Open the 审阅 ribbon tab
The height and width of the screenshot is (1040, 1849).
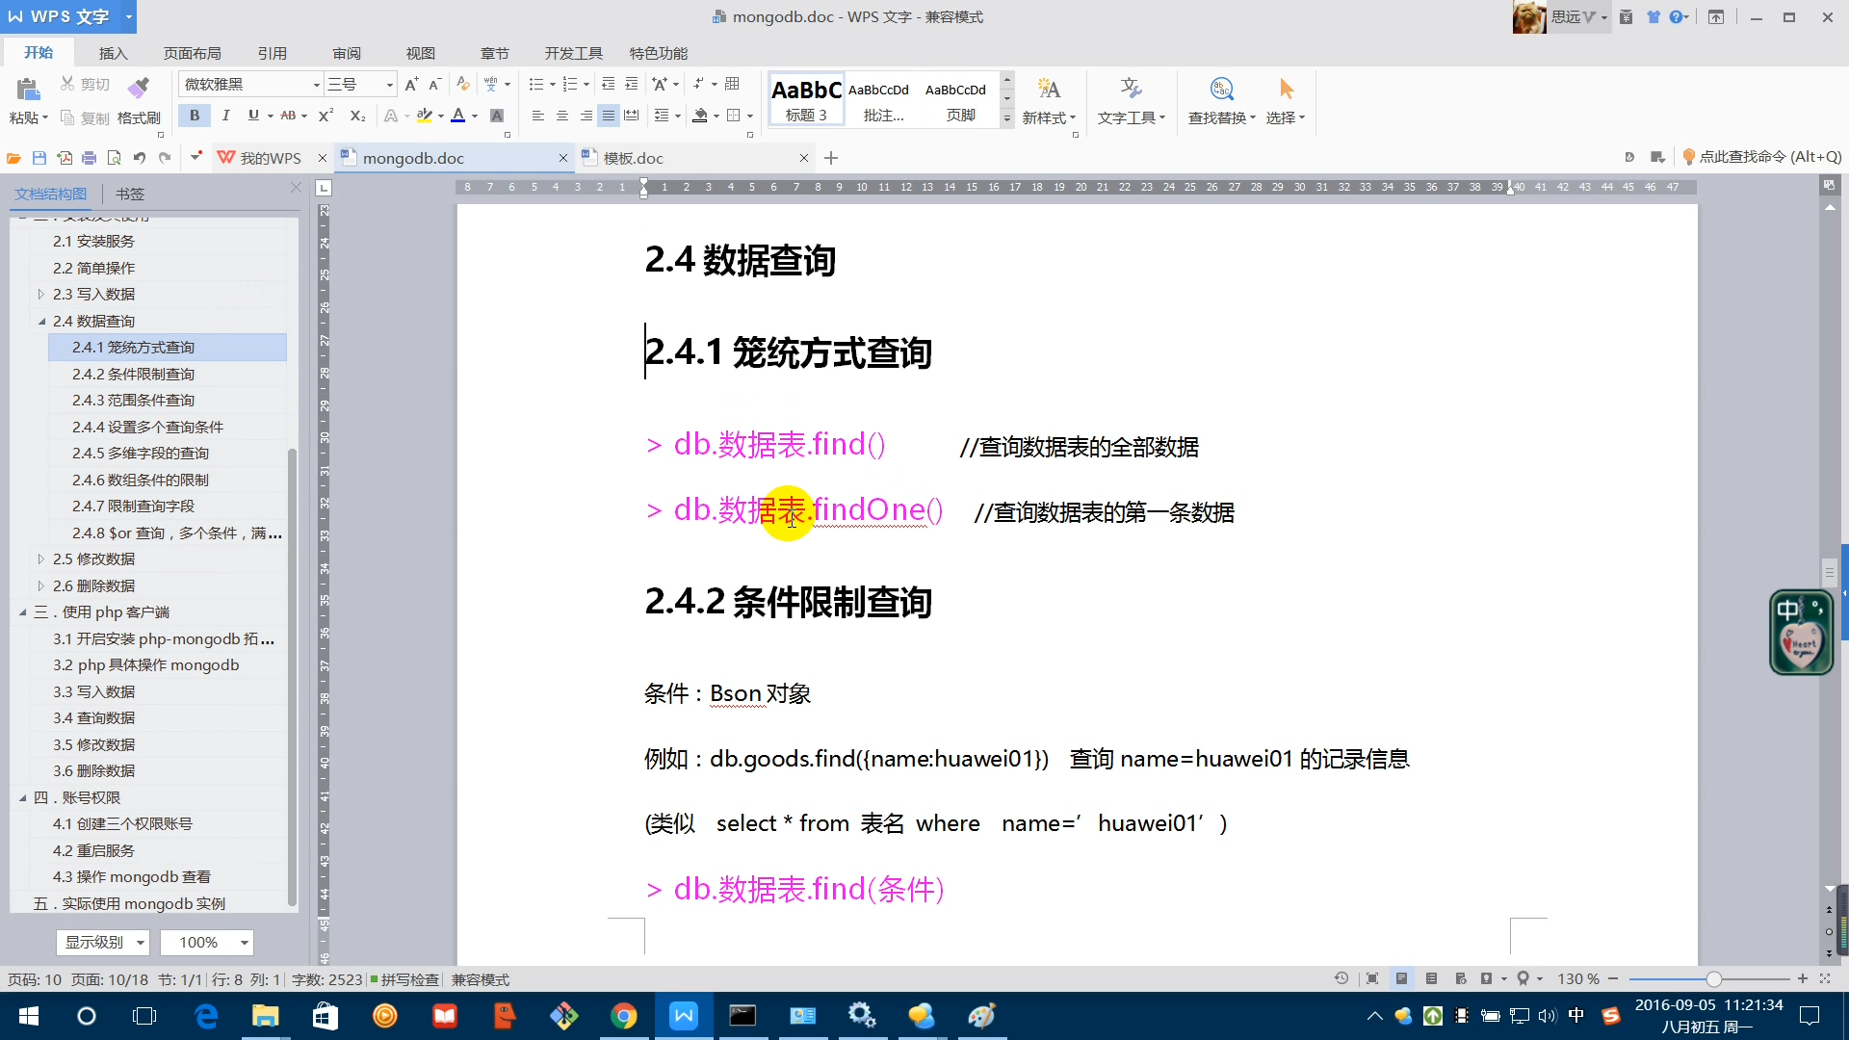tap(347, 53)
